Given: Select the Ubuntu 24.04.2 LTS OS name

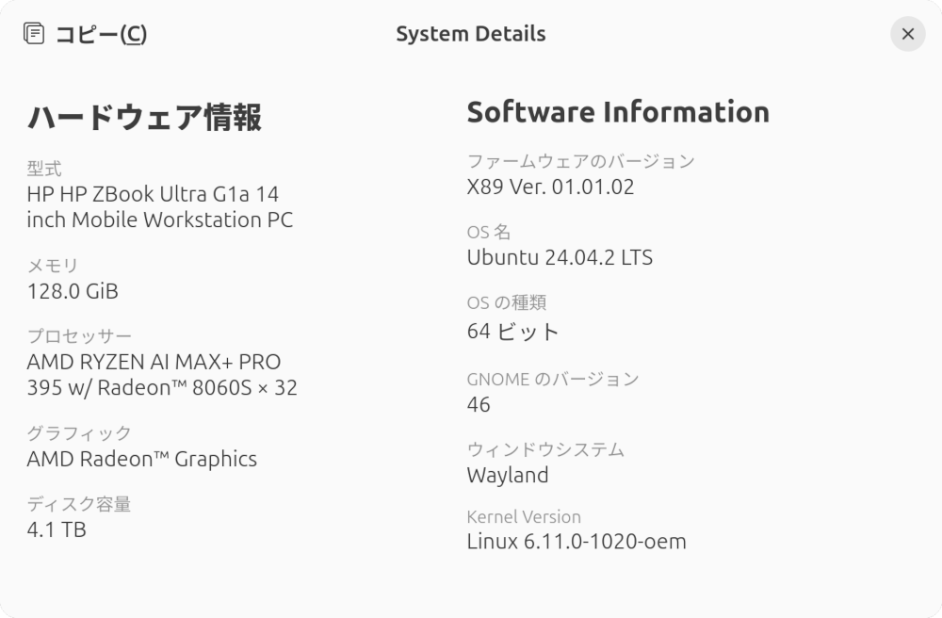Looking at the screenshot, I should pyautogui.click(x=560, y=257).
